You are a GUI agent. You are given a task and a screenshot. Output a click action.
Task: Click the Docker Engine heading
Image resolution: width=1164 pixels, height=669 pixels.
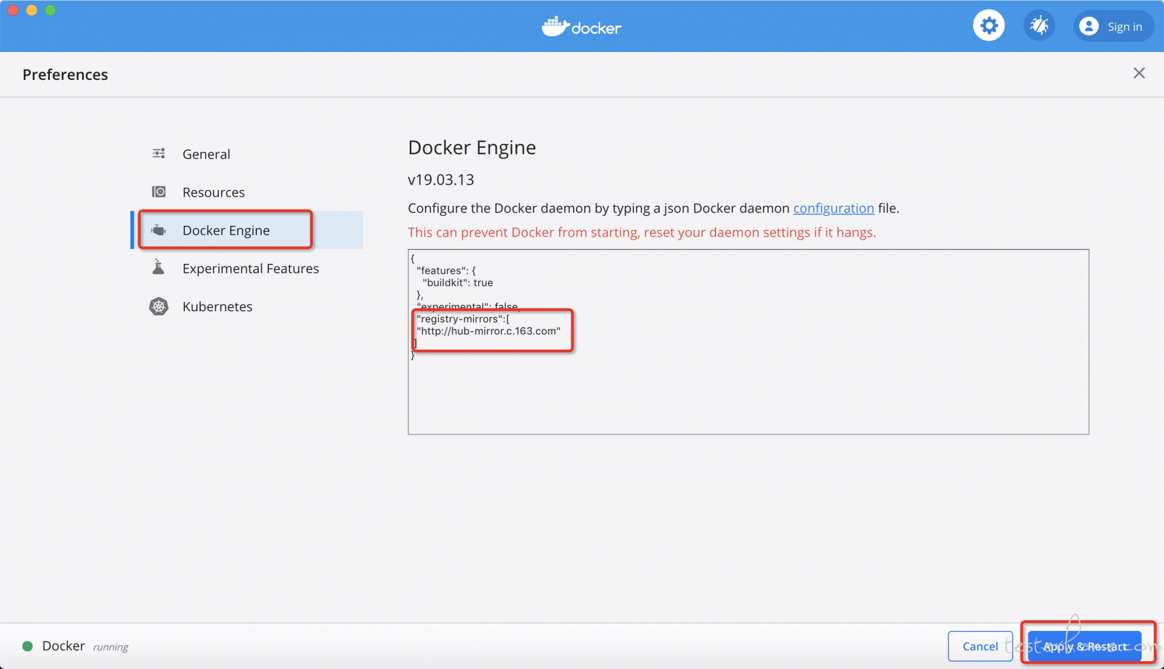(x=472, y=148)
